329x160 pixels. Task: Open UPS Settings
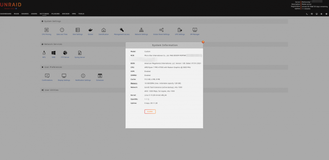[x=180, y=32]
